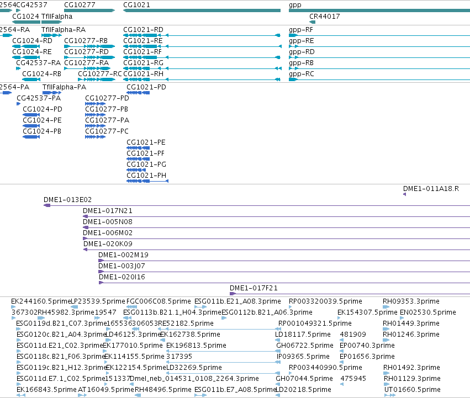470x398 pixels.
Task: Click protein CG1021-PD
Action: [x=146, y=87]
